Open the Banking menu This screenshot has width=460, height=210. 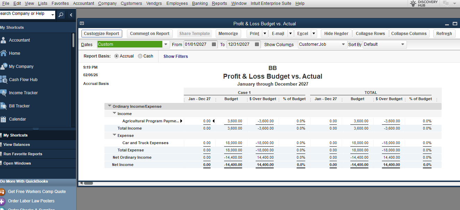point(200,3)
